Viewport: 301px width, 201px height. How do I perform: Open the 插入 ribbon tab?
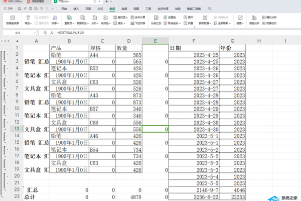coord(76,9)
